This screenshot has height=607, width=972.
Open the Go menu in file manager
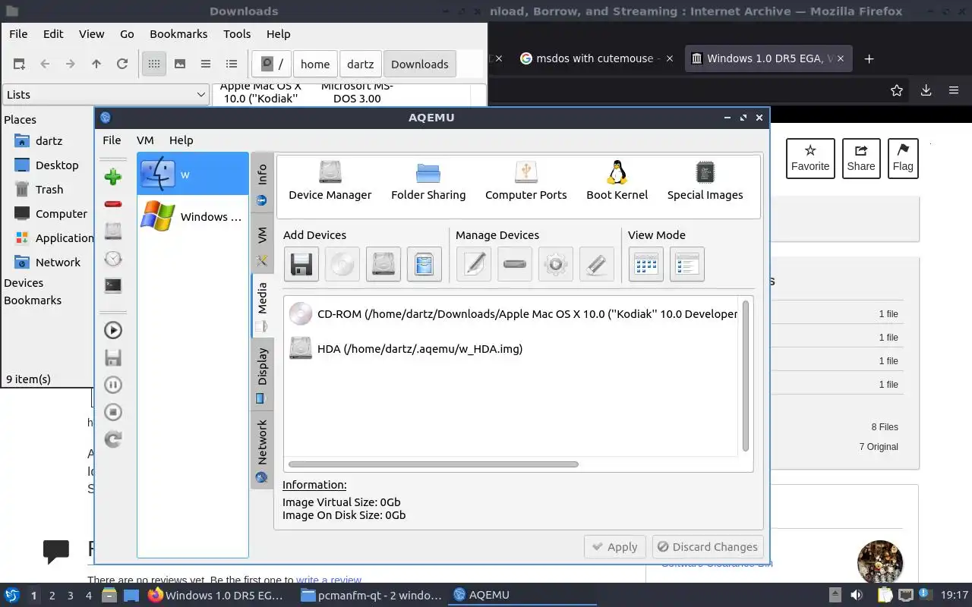click(x=127, y=34)
